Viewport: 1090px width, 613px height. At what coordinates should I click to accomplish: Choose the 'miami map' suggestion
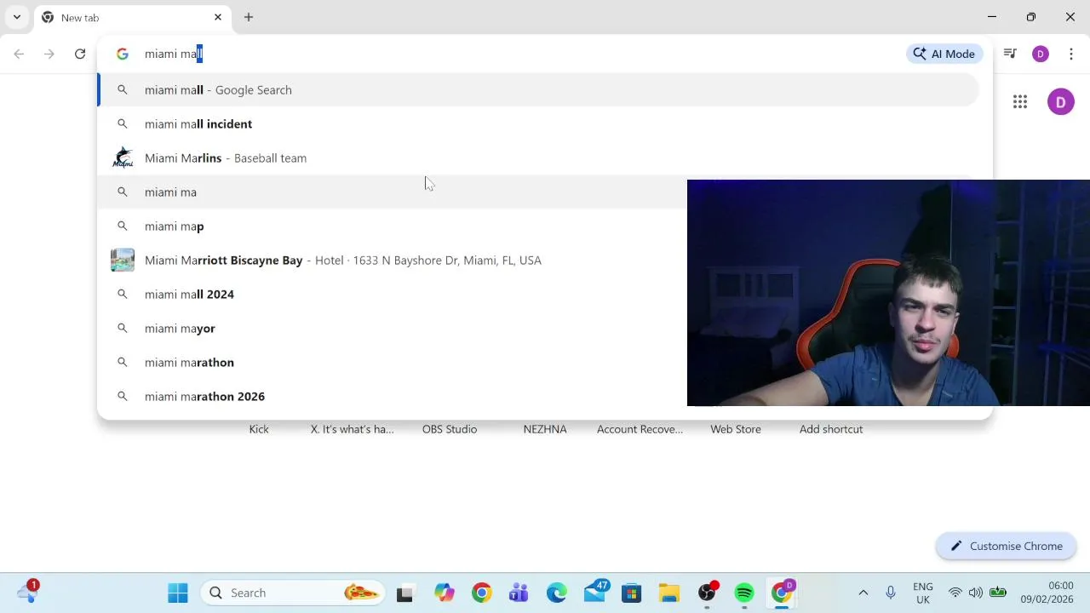(x=392, y=226)
